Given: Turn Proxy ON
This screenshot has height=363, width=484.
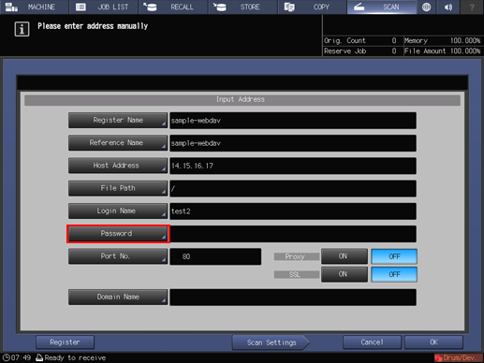Looking at the screenshot, I should 345,256.
